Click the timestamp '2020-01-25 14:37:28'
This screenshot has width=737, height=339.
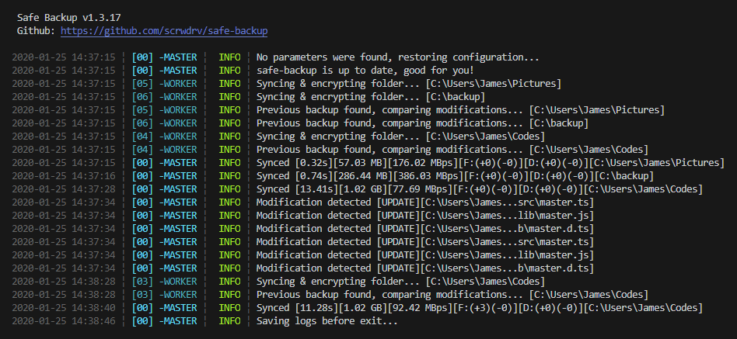(64, 189)
